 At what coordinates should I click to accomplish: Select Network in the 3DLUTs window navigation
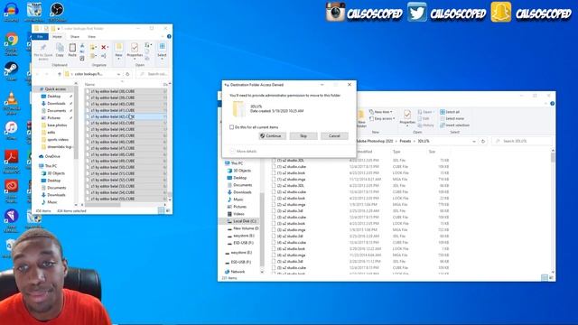click(x=235, y=272)
